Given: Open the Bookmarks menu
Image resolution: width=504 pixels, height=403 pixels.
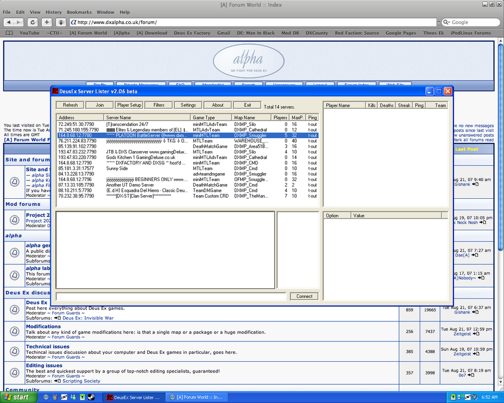Looking at the screenshot, I should pyautogui.click(x=79, y=12).
